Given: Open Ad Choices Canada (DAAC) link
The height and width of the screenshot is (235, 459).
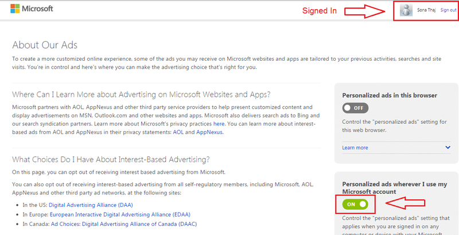Looking at the screenshot, I should (124, 224).
